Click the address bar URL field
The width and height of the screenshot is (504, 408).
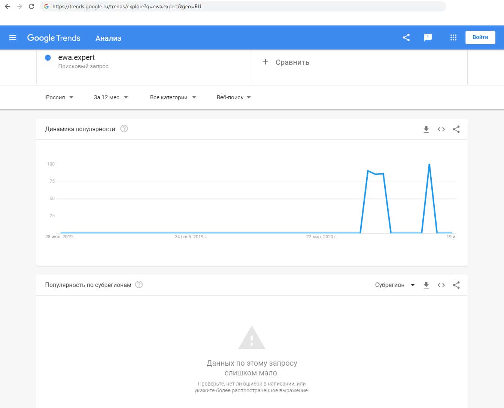(243, 6)
